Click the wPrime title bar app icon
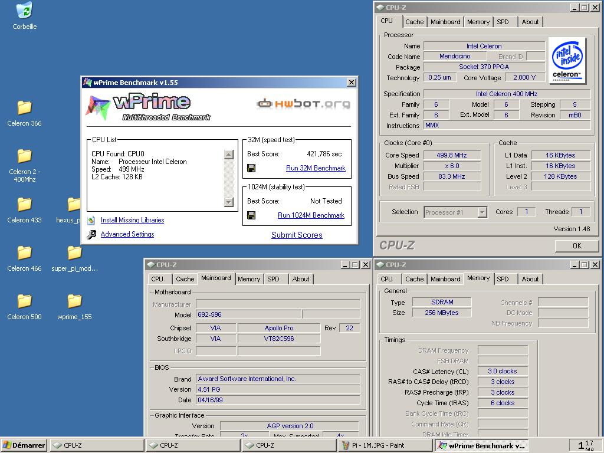 [88, 82]
